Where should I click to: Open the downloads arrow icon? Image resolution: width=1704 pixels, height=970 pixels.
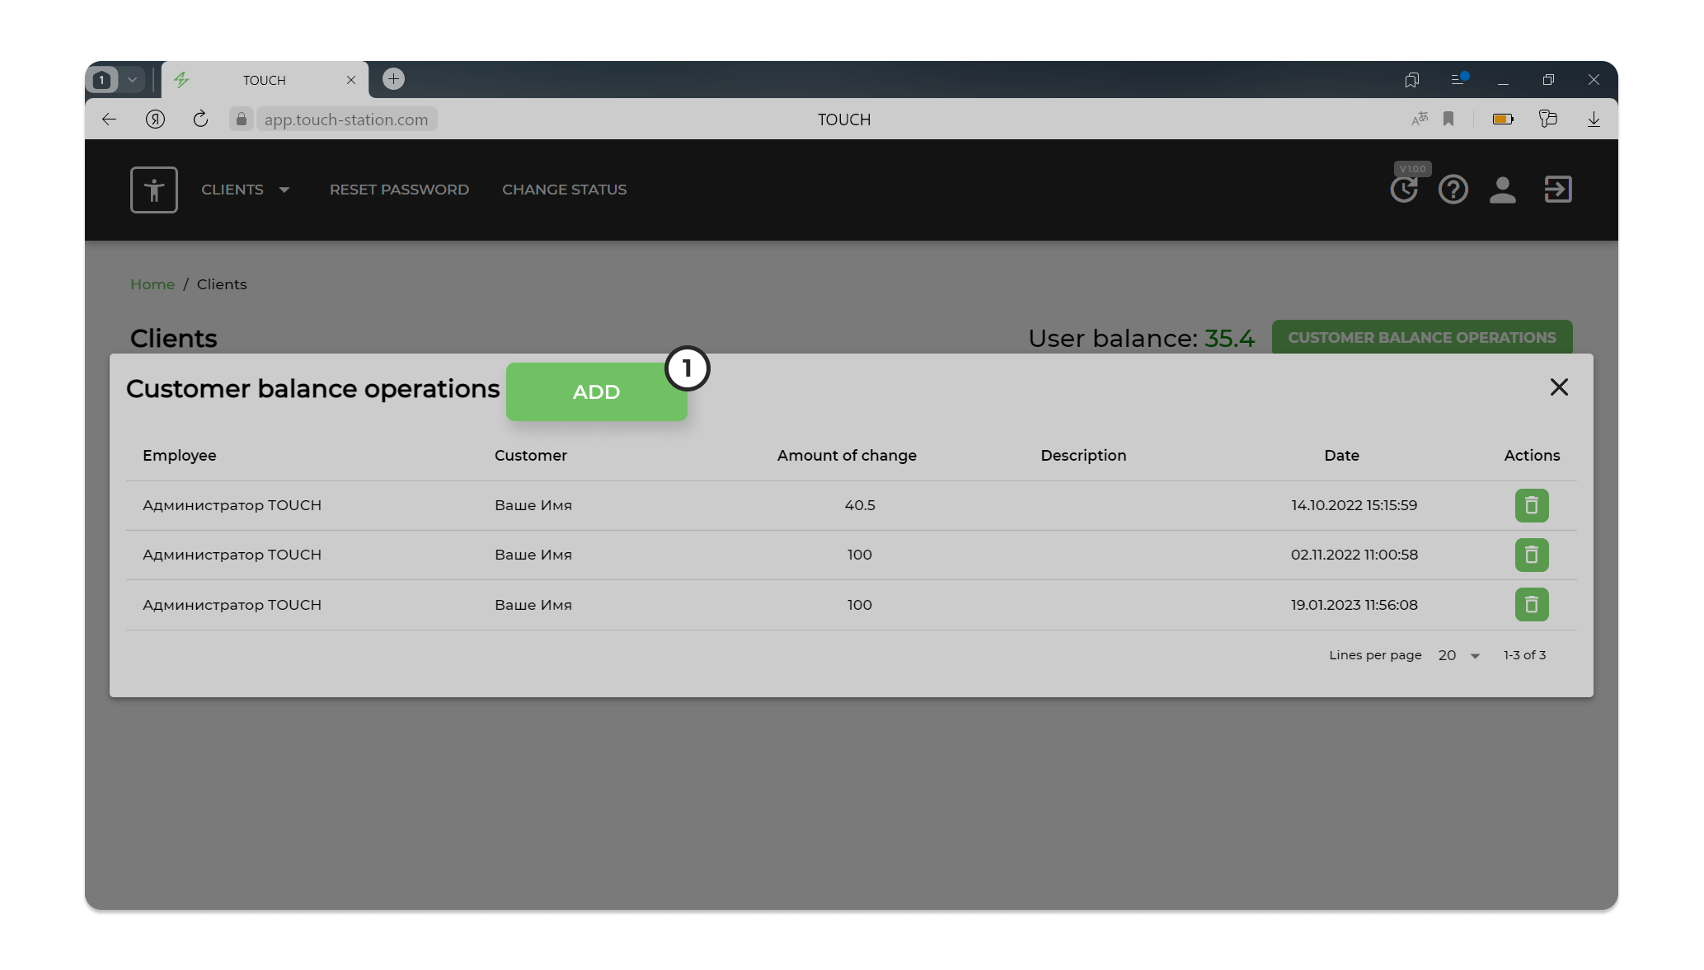[1594, 119]
